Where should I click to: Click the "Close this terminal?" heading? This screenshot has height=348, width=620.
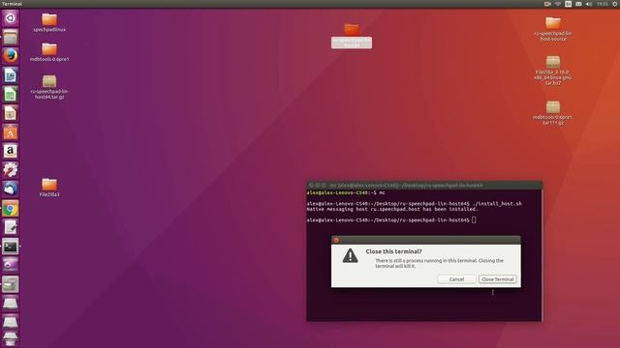(393, 251)
